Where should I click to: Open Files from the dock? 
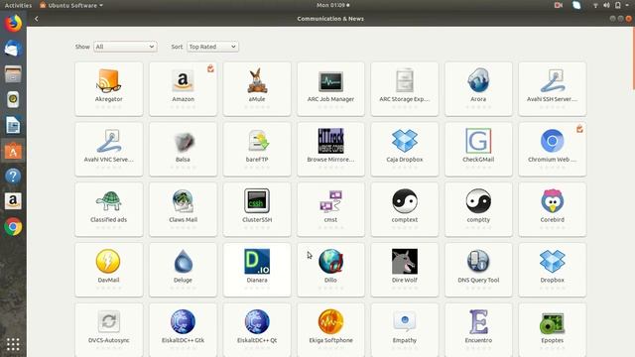(13, 74)
